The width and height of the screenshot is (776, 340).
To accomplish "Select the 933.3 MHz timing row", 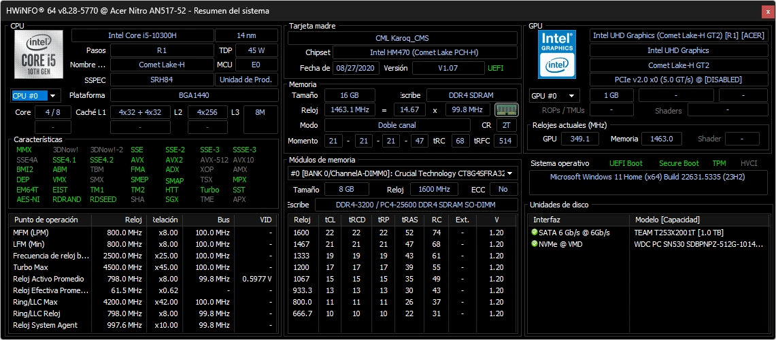I will 403,290.
